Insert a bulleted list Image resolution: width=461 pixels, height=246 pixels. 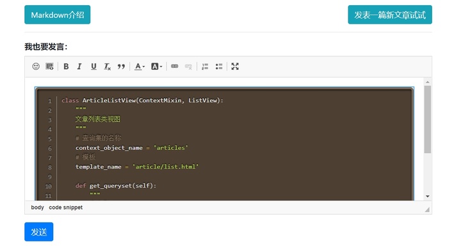pos(219,67)
